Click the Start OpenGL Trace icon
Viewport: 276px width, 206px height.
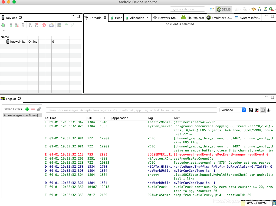72,25
